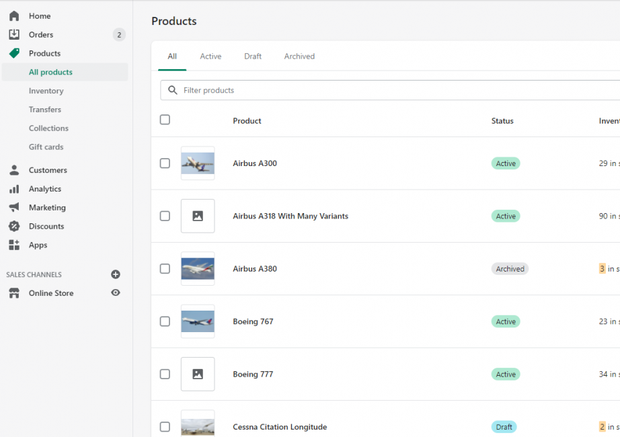Expand Sales Channels with the plus icon

point(115,274)
